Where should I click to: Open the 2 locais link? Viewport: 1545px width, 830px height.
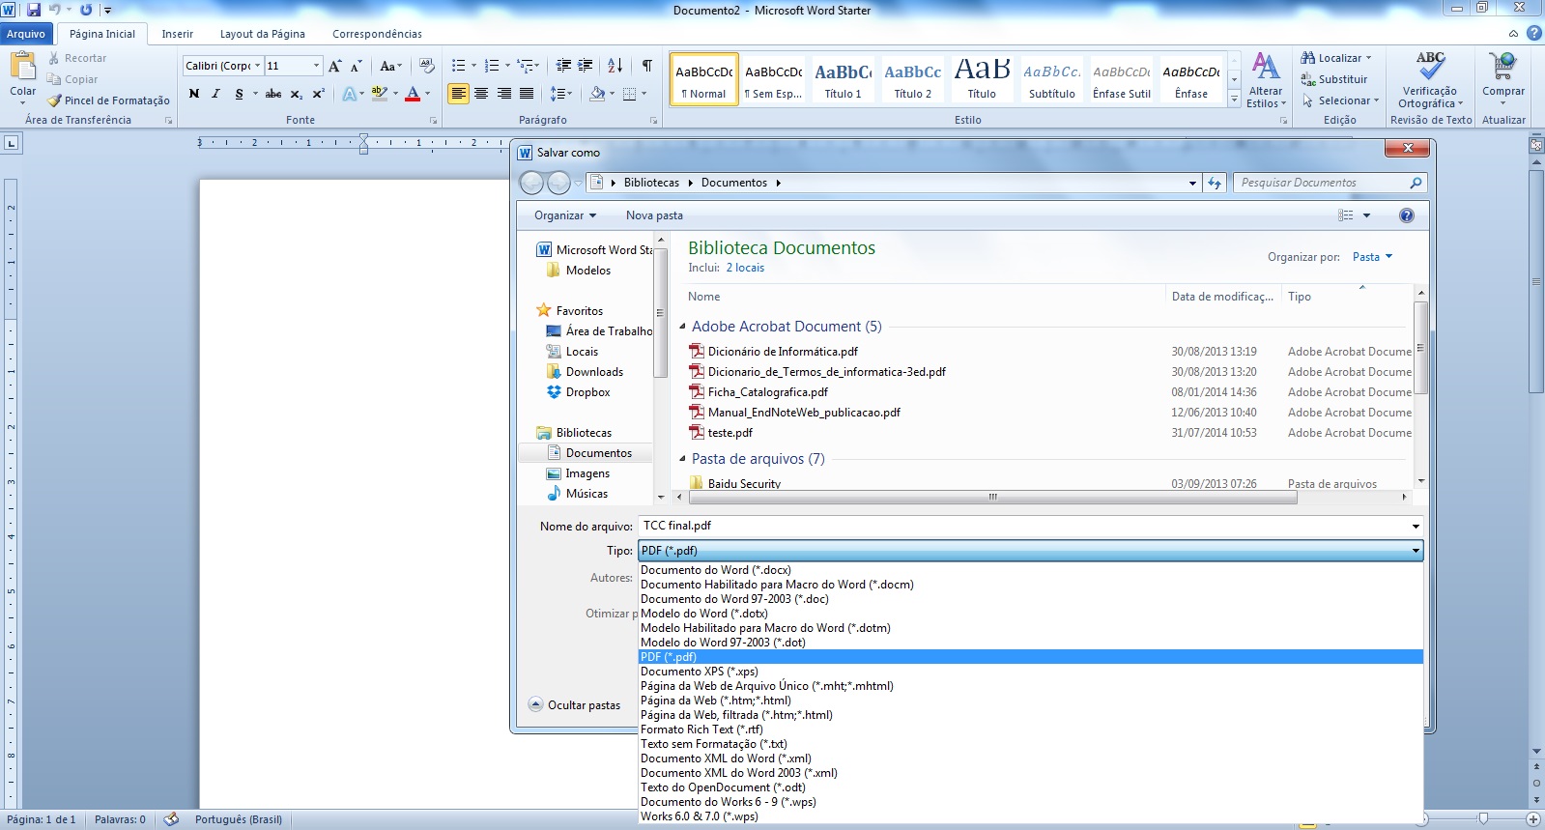tap(745, 268)
